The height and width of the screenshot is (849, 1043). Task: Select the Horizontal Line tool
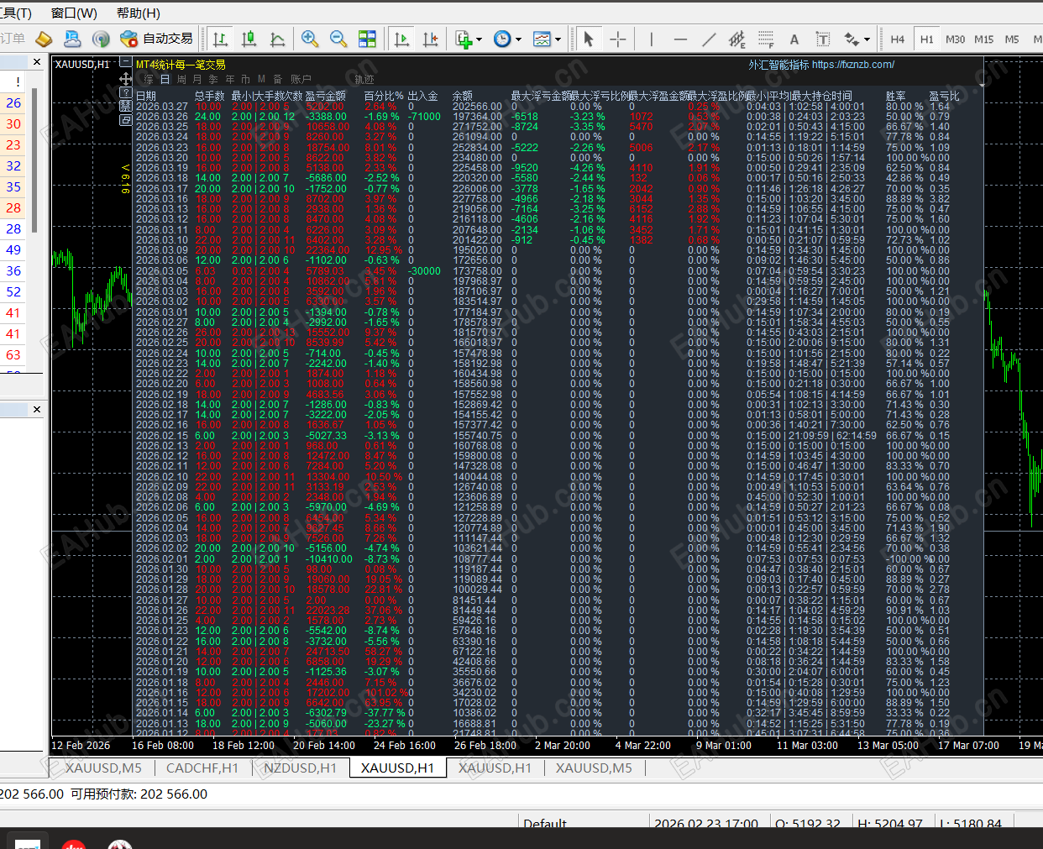680,39
